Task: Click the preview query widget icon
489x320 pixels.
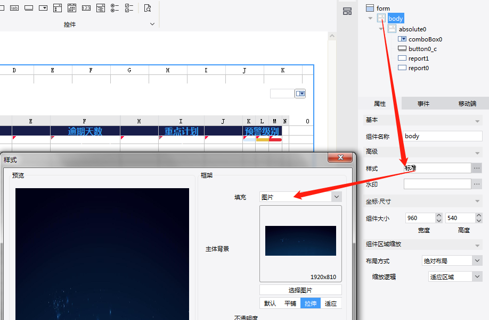Action: click(x=148, y=8)
